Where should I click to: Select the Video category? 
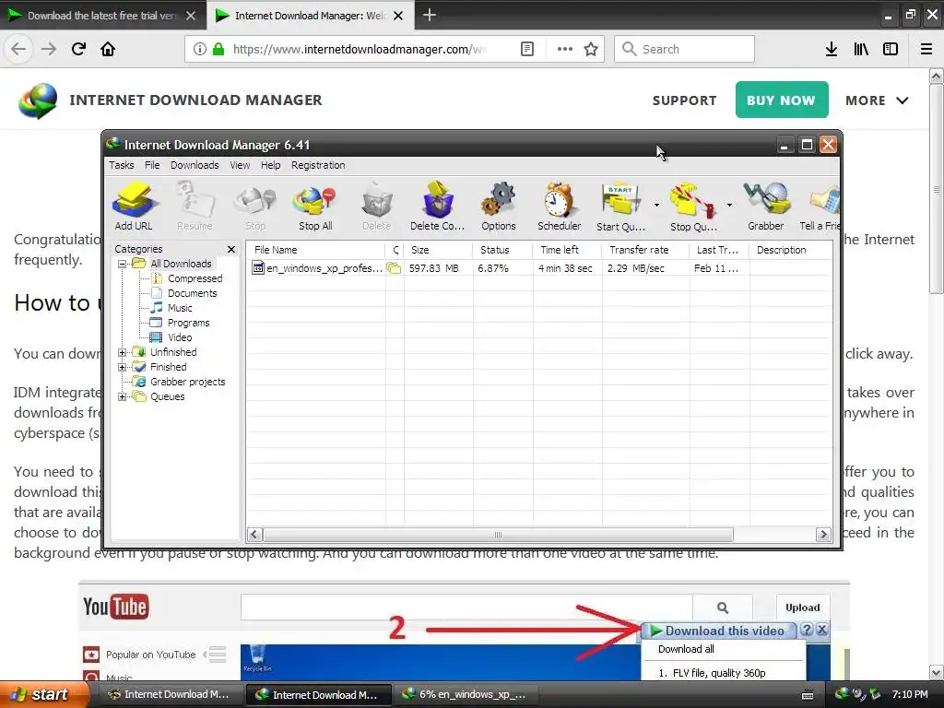(180, 337)
